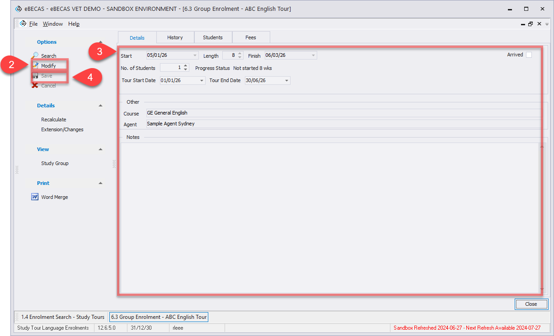This screenshot has height=336, width=554.
Task: Click the red Cancel X icon
Action: (x=35, y=86)
